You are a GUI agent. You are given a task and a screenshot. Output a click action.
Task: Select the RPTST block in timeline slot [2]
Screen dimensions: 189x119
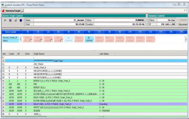tap(48, 39)
